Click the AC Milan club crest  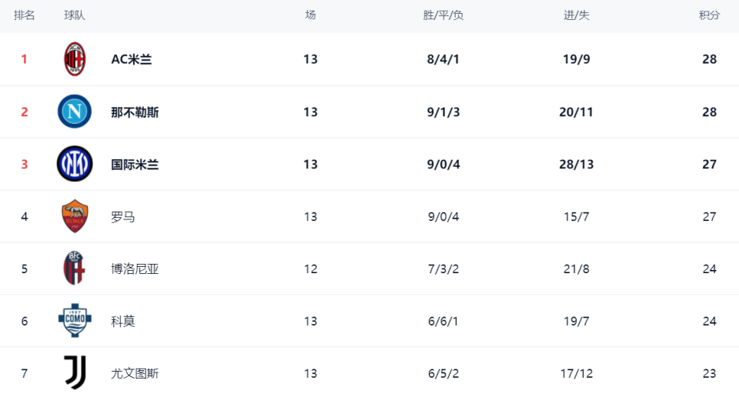[75, 59]
